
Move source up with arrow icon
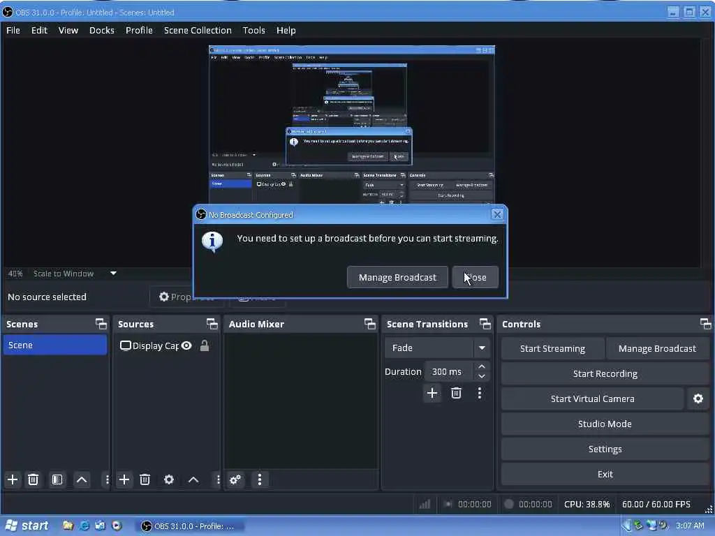click(193, 479)
